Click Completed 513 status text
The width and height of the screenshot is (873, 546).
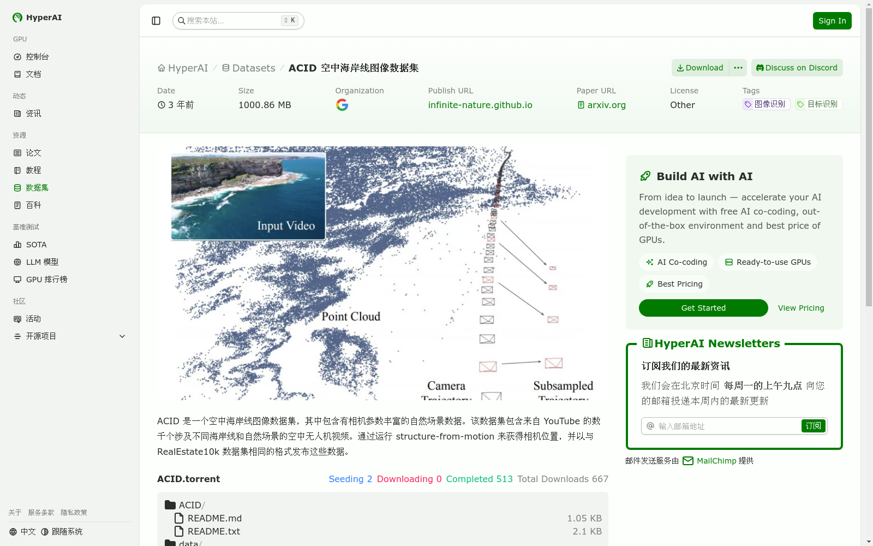coord(480,479)
